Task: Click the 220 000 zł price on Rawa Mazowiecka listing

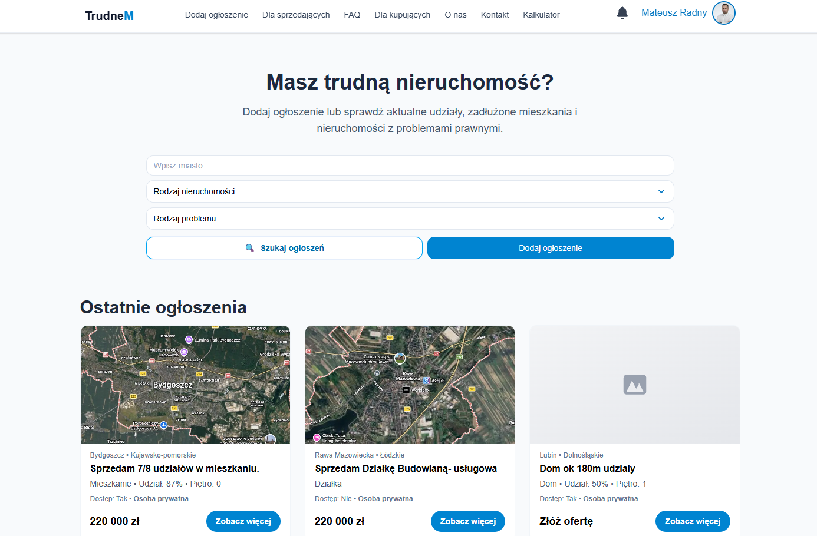Action: coord(340,521)
